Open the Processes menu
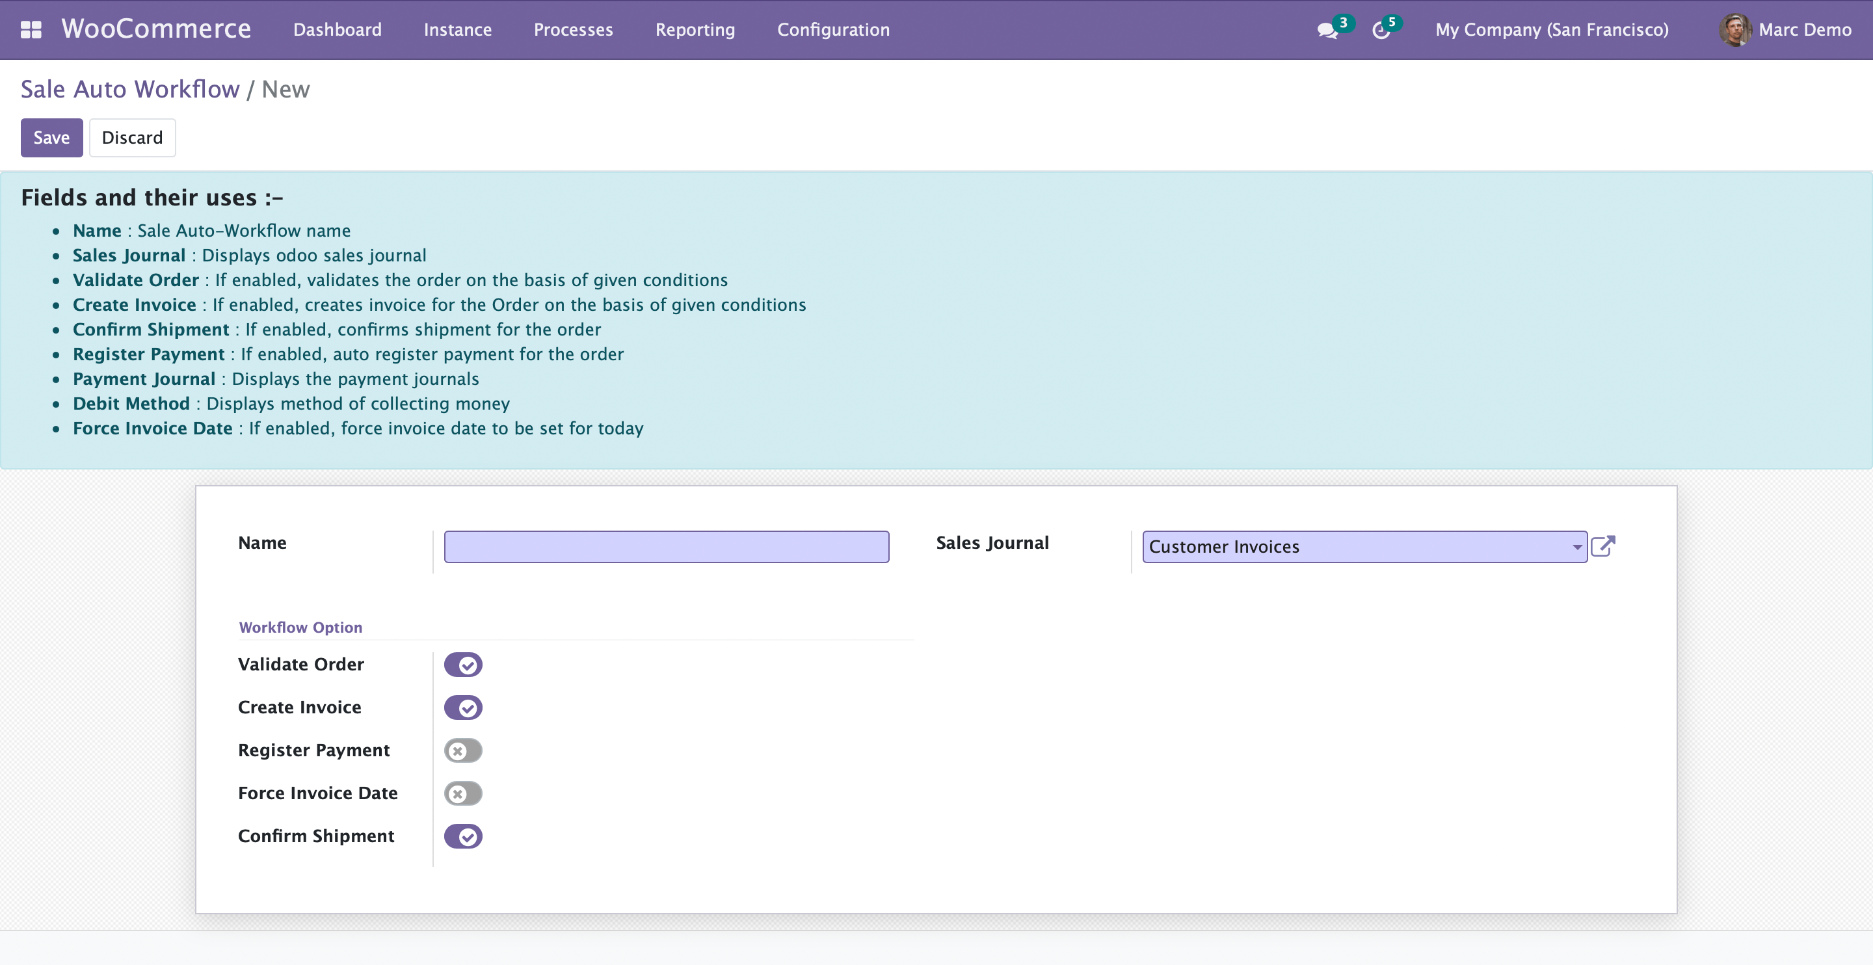This screenshot has width=1873, height=965. [573, 30]
